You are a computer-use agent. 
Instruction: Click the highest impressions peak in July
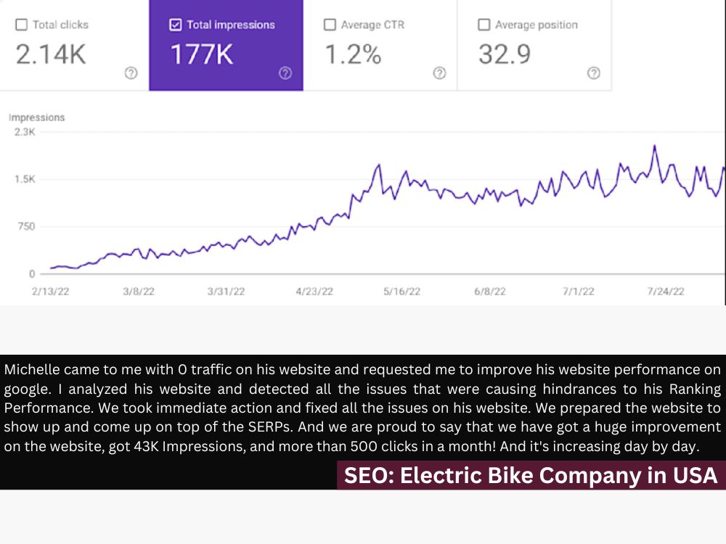[x=655, y=147]
